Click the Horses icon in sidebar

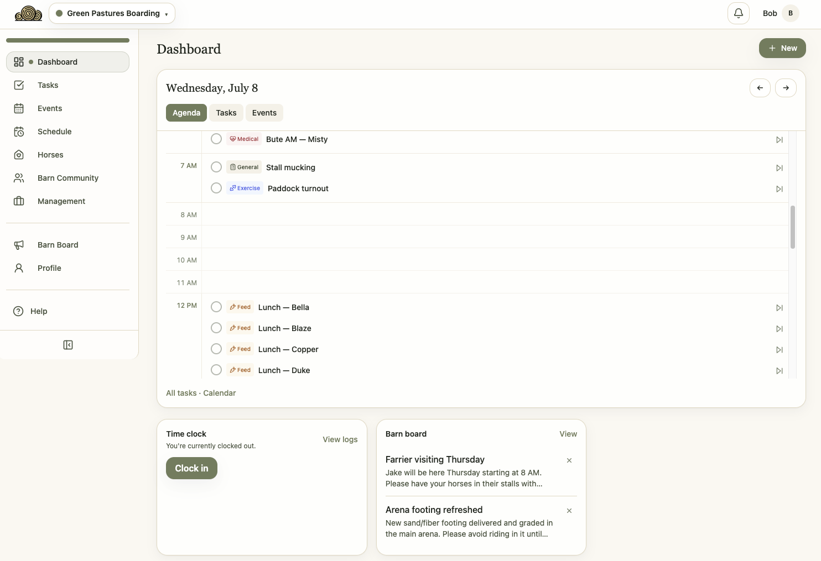coord(19,155)
